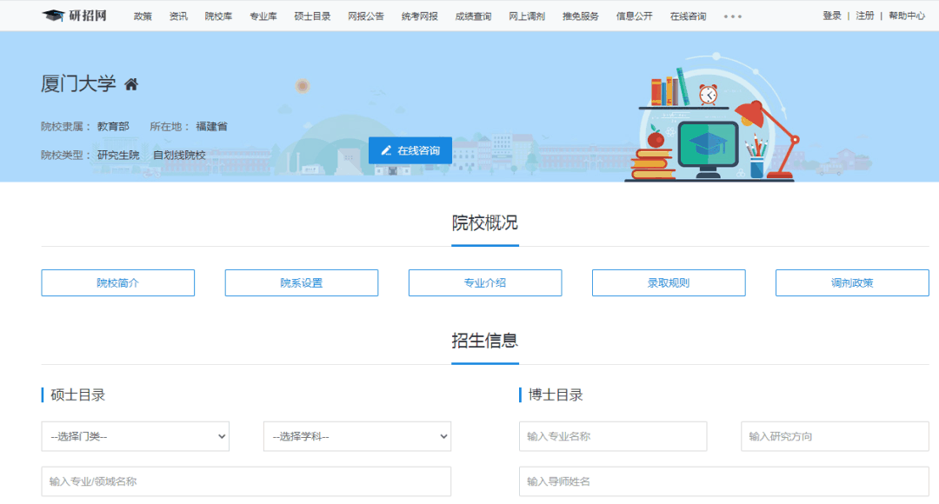939x504 pixels.
Task: Focus the 输入专业/领域名称 input field
Action: [246, 481]
